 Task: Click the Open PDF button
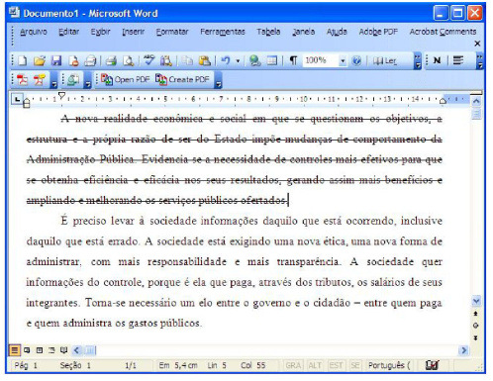125,80
